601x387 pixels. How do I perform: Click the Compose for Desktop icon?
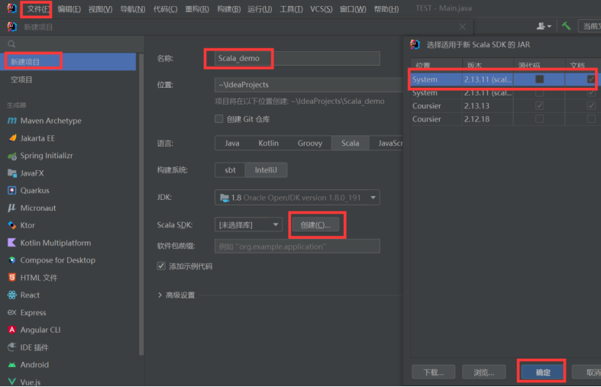(x=12, y=260)
